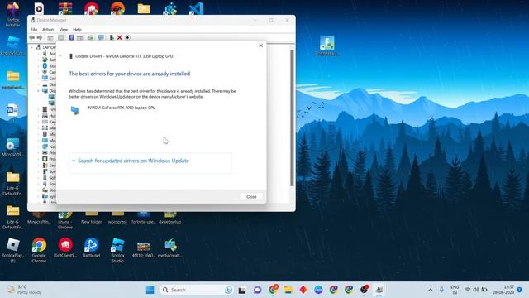Click the Device Manager vertical scrollbar
Viewport: 529px width, 298px height.
coord(292,118)
